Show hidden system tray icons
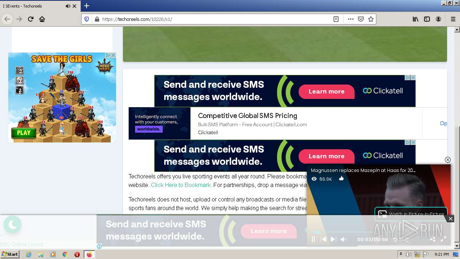 pos(401,254)
